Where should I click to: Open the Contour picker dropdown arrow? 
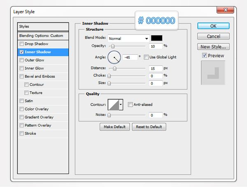coord(121,104)
